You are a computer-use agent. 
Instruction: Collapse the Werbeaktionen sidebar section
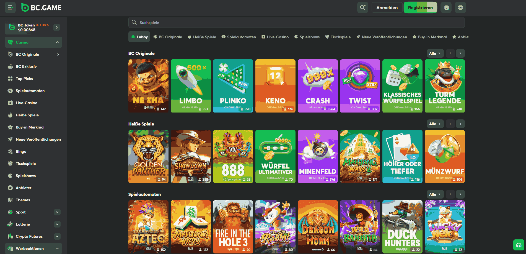(57, 248)
